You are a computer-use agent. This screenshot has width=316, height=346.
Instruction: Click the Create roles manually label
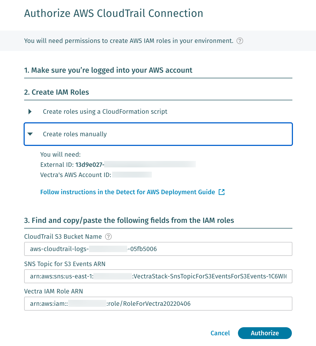(75, 134)
